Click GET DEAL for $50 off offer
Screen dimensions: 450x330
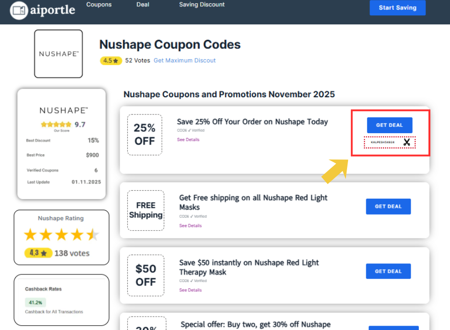pyautogui.click(x=388, y=271)
